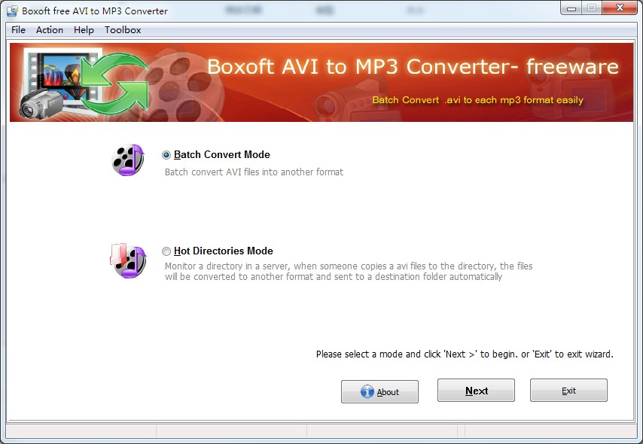Open the File menu
This screenshot has width=643, height=444.
pyautogui.click(x=18, y=30)
